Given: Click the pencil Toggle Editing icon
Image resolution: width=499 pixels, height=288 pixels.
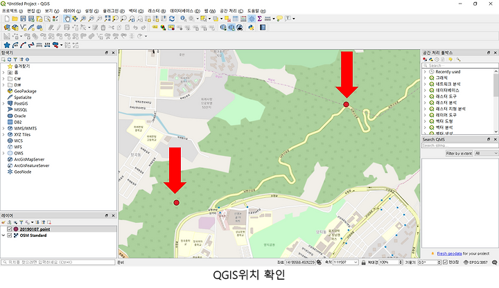Looking at the screenshot, I should [58, 28].
